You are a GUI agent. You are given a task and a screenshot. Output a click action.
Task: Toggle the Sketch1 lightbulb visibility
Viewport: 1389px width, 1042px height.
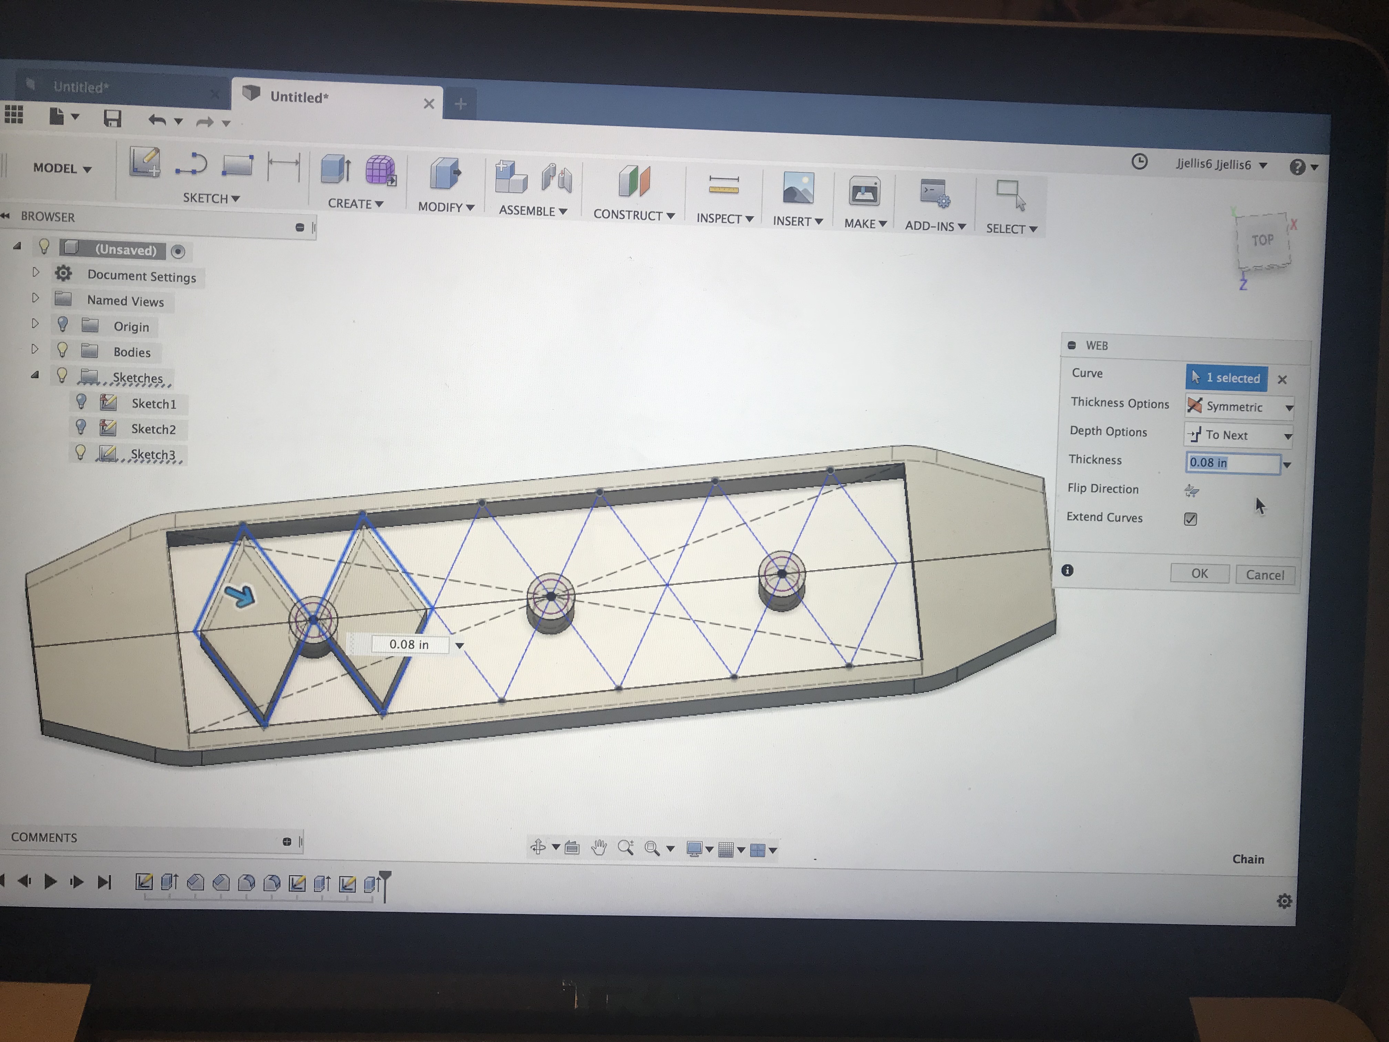coord(81,401)
